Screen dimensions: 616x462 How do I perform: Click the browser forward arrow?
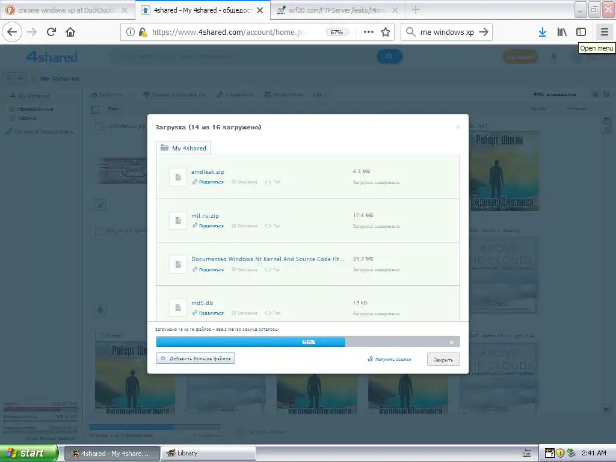point(32,32)
